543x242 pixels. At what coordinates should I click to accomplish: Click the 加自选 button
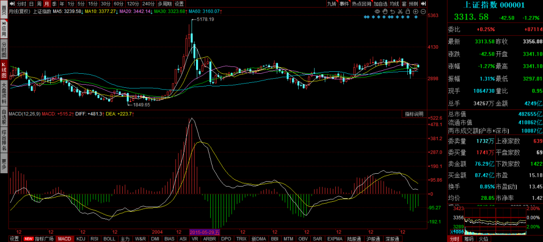(x=380, y=4)
